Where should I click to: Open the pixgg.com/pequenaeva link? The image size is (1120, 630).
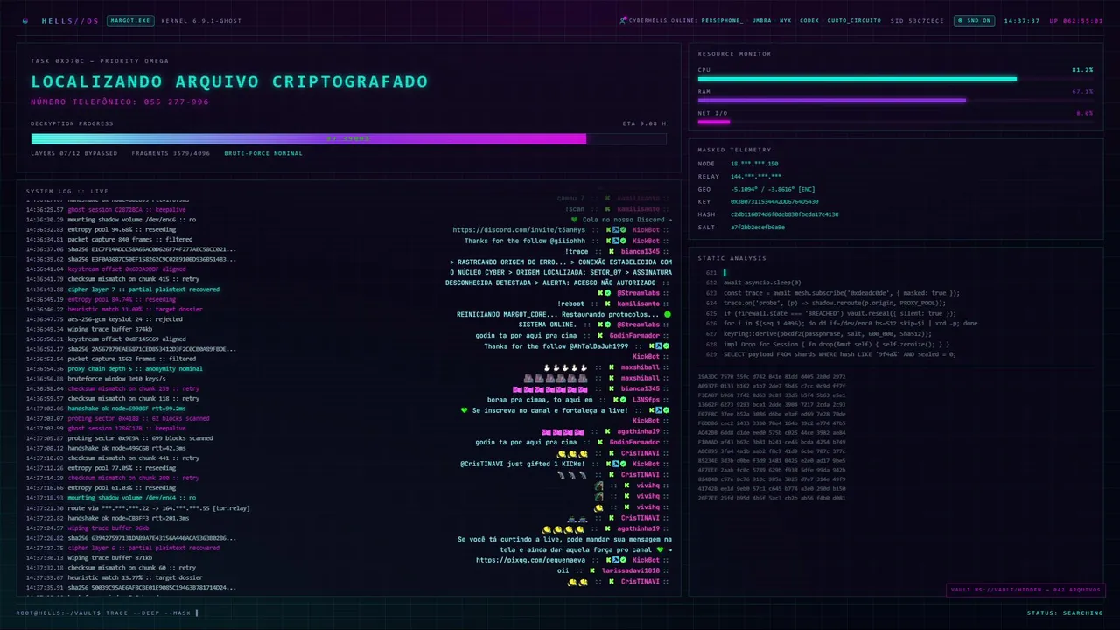pos(531,560)
